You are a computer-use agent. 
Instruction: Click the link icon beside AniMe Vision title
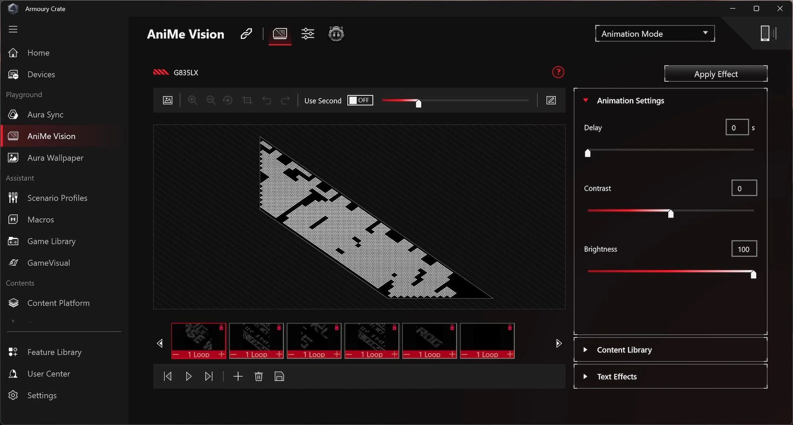[x=246, y=34]
